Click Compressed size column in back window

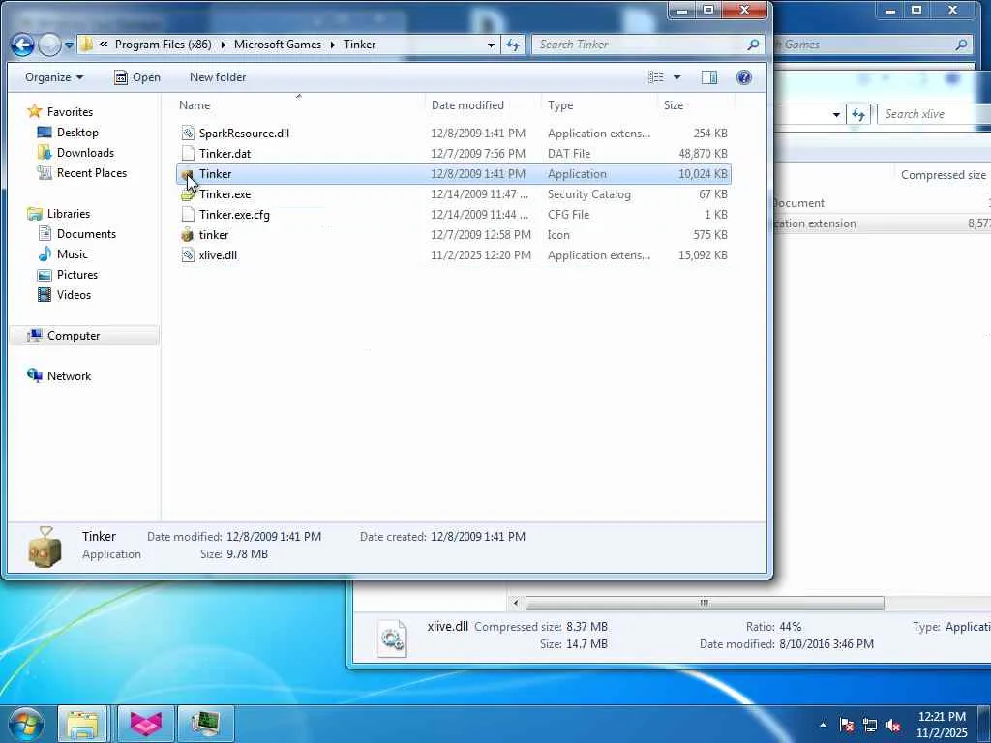[943, 175]
